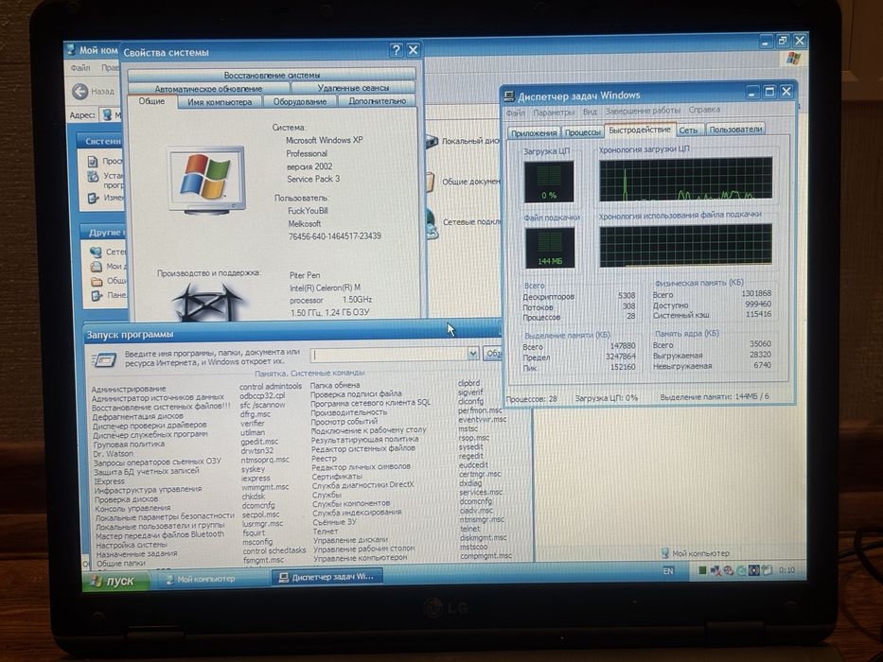Expand the Run dialog command history dropdown
This screenshot has height=662, width=883.
pos(472,354)
